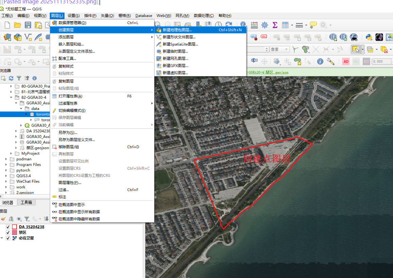The image size is (393, 278).
Task: Open the Field Calculator abacus icon
Action: pyautogui.click(x=254, y=25)
